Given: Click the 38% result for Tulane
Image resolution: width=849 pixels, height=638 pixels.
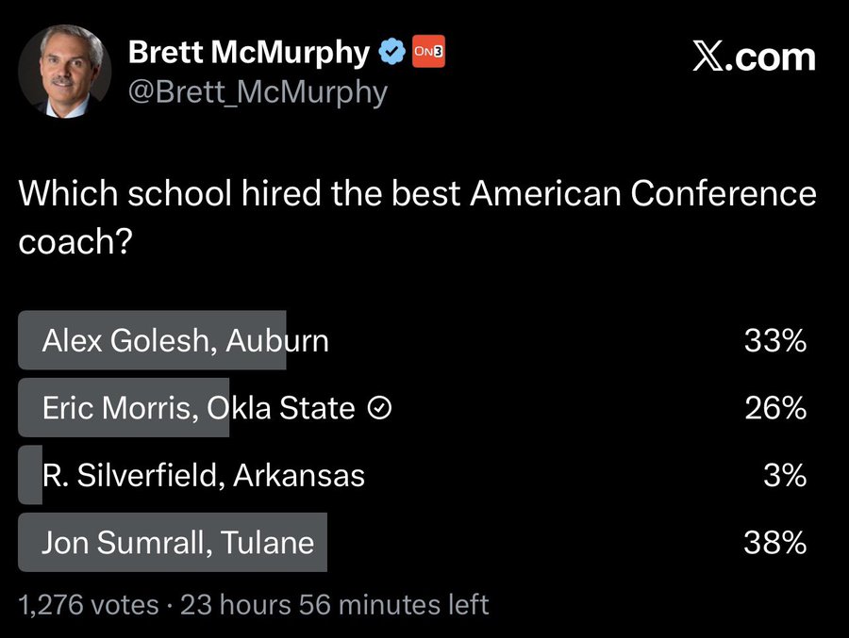Looking at the screenshot, I should tap(774, 543).
